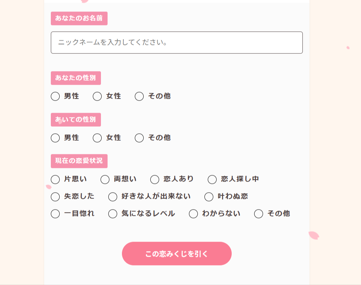Screen dimensions: 361x285
Task: Choose わからない love status
Action: tap(193, 214)
